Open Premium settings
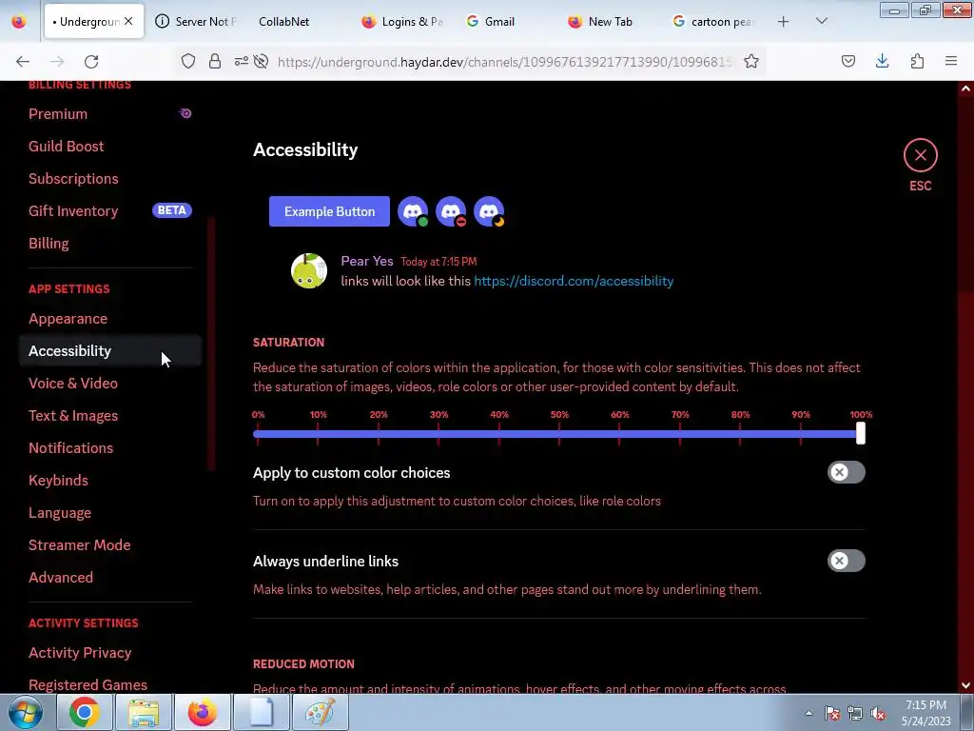This screenshot has height=731, width=974. 110,114
